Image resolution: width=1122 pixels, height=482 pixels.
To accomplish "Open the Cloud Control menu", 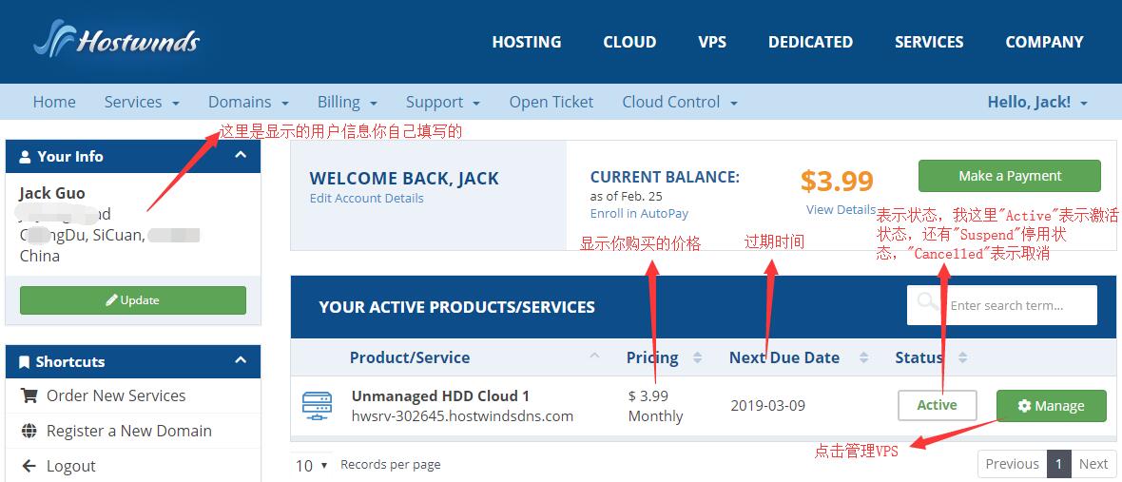I will click(x=679, y=102).
